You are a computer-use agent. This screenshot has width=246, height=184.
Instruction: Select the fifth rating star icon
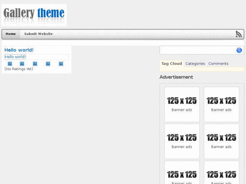pos(61,64)
